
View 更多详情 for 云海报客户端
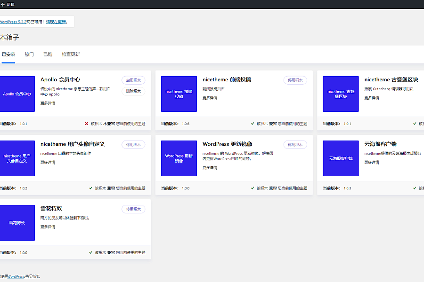(372, 162)
